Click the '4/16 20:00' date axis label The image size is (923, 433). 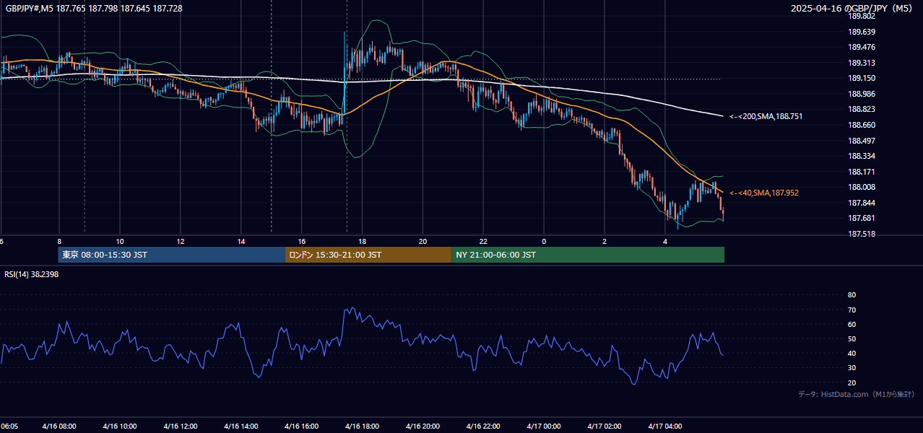pyautogui.click(x=423, y=426)
